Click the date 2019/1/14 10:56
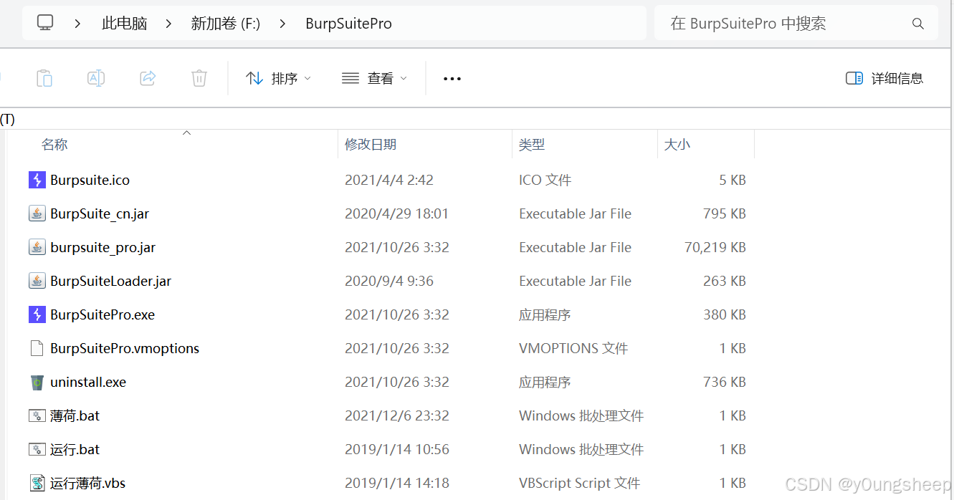Image resolution: width=954 pixels, height=500 pixels. (x=397, y=449)
